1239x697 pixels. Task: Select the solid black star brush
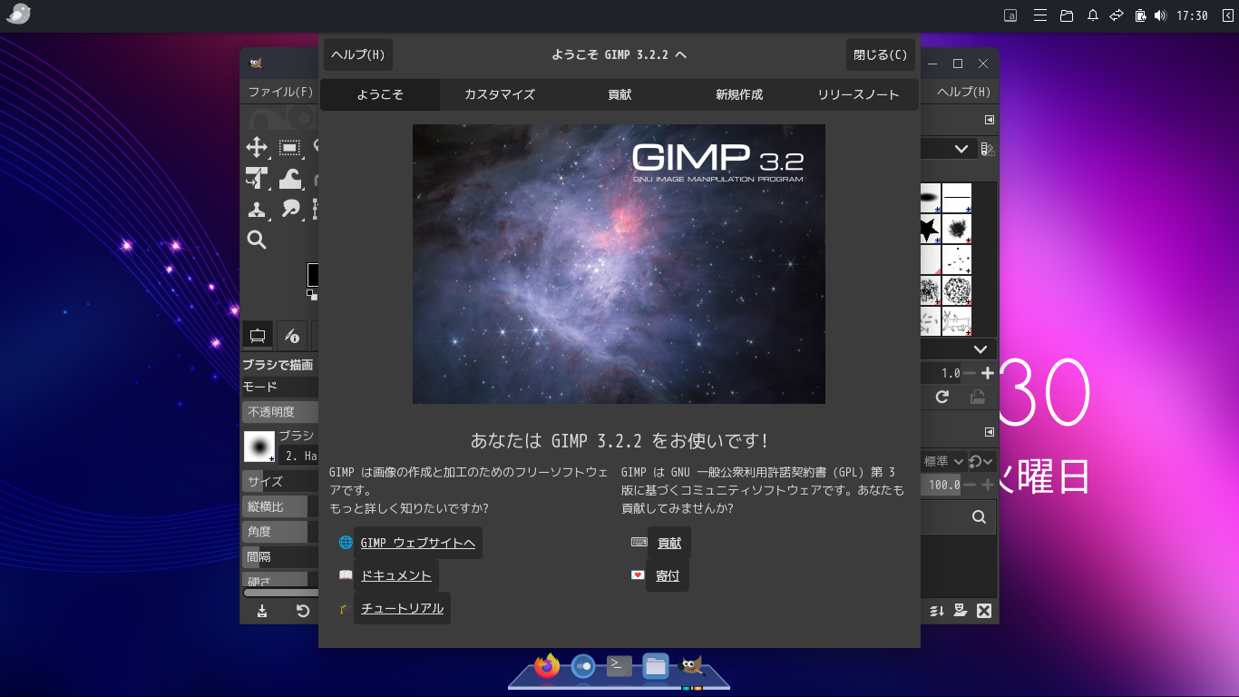click(930, 228)
